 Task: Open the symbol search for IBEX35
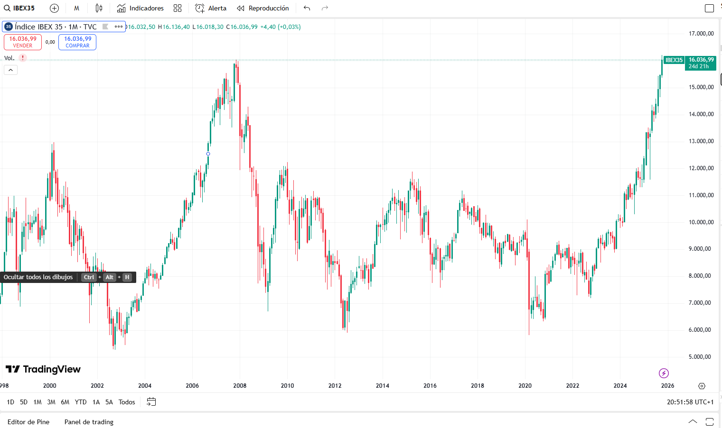(x=19, y=8)
